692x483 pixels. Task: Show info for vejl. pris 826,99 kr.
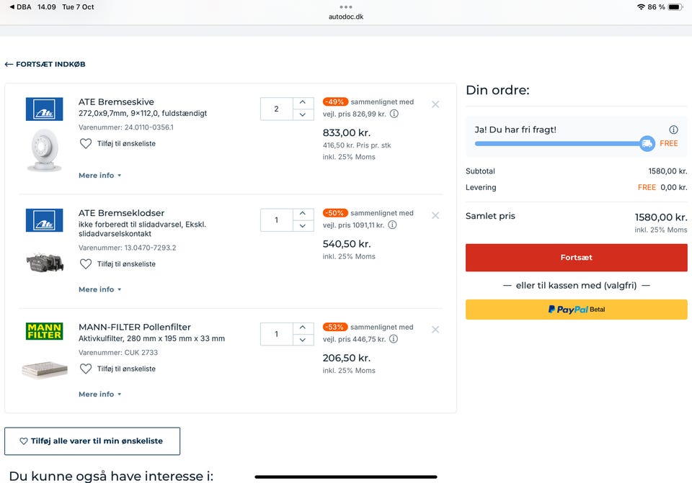(394, 114)
